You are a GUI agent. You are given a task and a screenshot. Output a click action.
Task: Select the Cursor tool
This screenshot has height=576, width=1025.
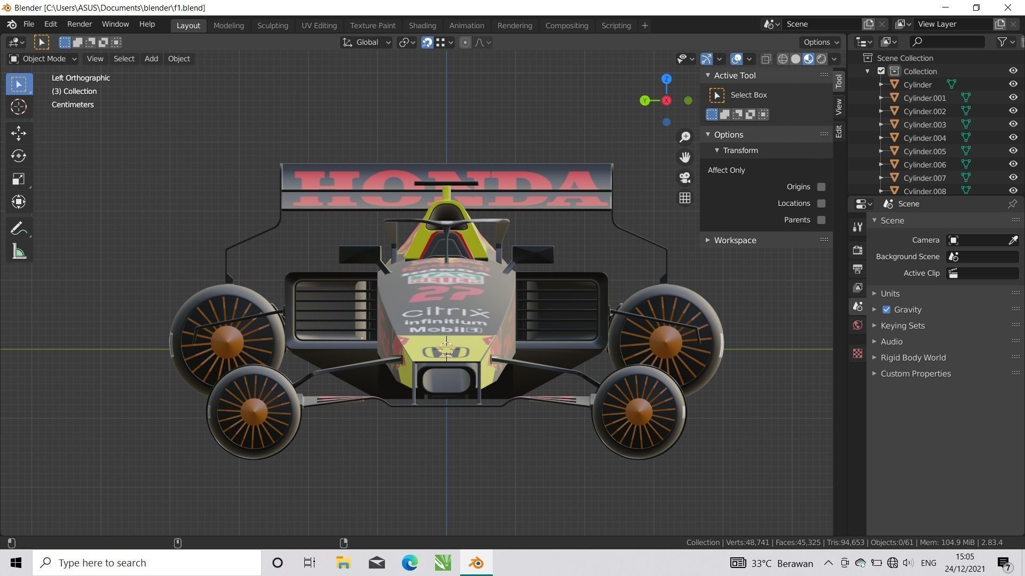pos(19,107)
